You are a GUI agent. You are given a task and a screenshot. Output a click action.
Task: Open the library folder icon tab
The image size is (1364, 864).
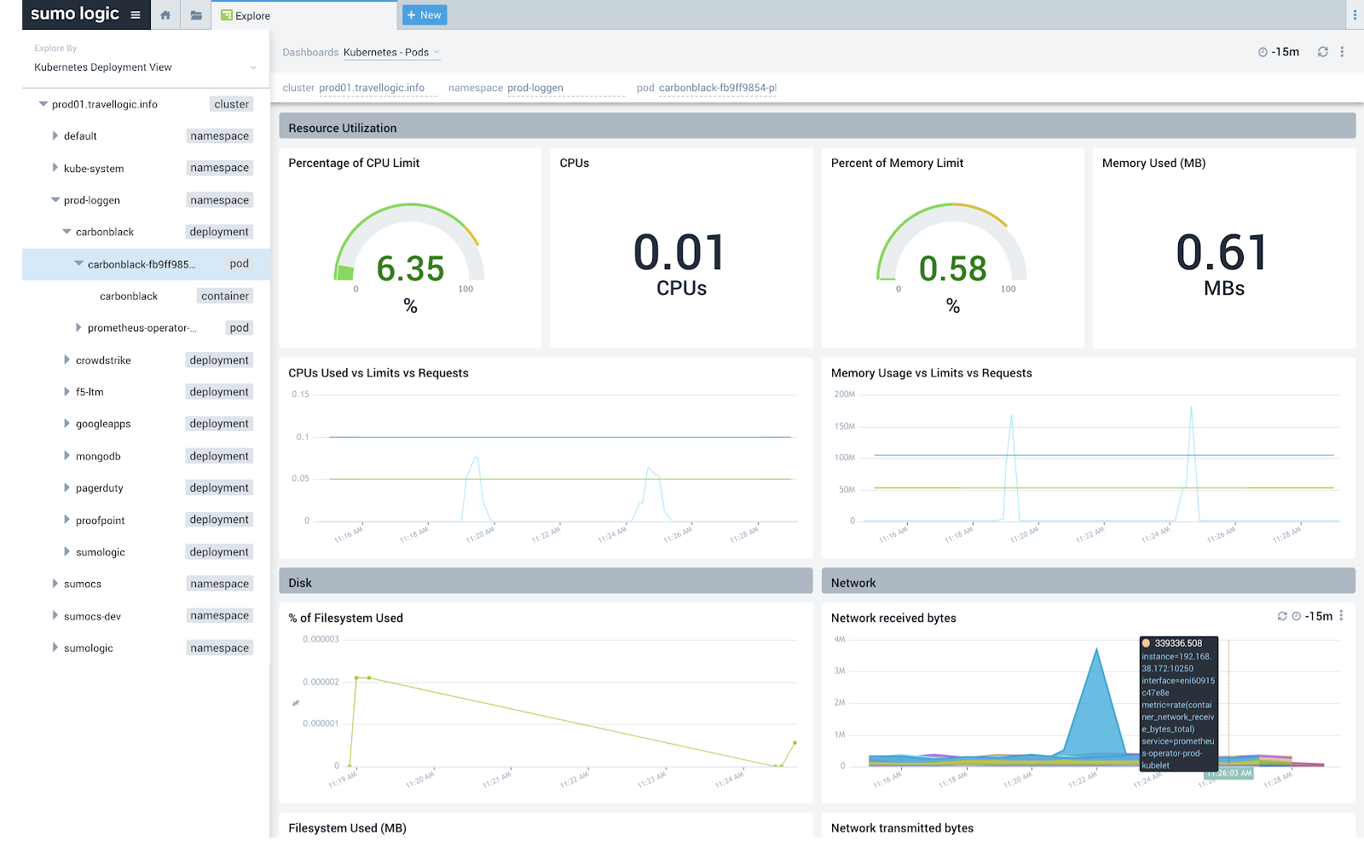pyautogui.click(x=196, y=15)
